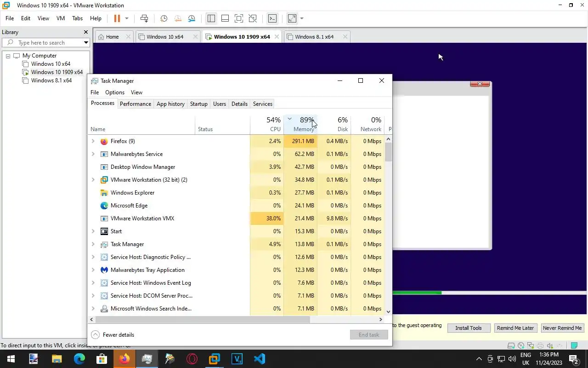Screen dimensions: 588x368
Task: Collapse the My Computer library tree
Action: [8, 56]
